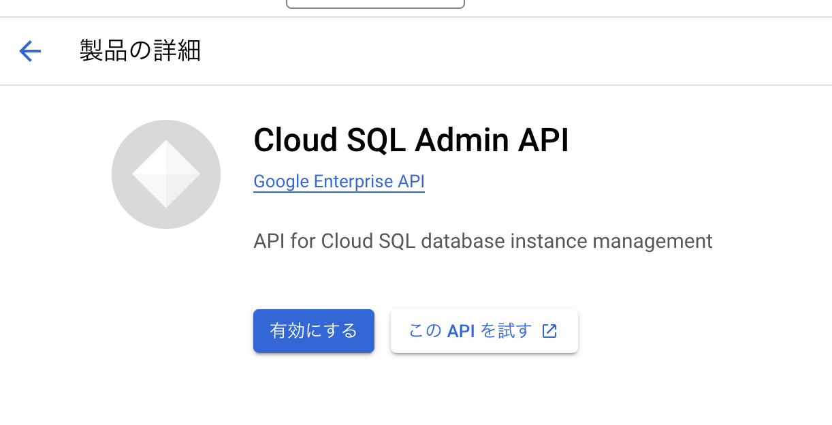Open the Google Enterprise API link
The height and width of the screenshot is (425, 832).
point(339,182)
